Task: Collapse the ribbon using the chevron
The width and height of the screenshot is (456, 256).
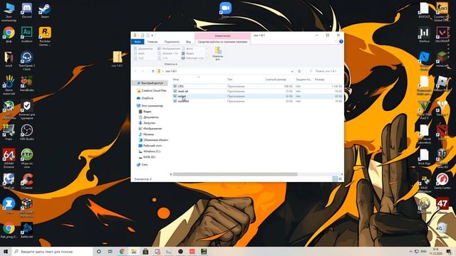Action: (336, 41)
